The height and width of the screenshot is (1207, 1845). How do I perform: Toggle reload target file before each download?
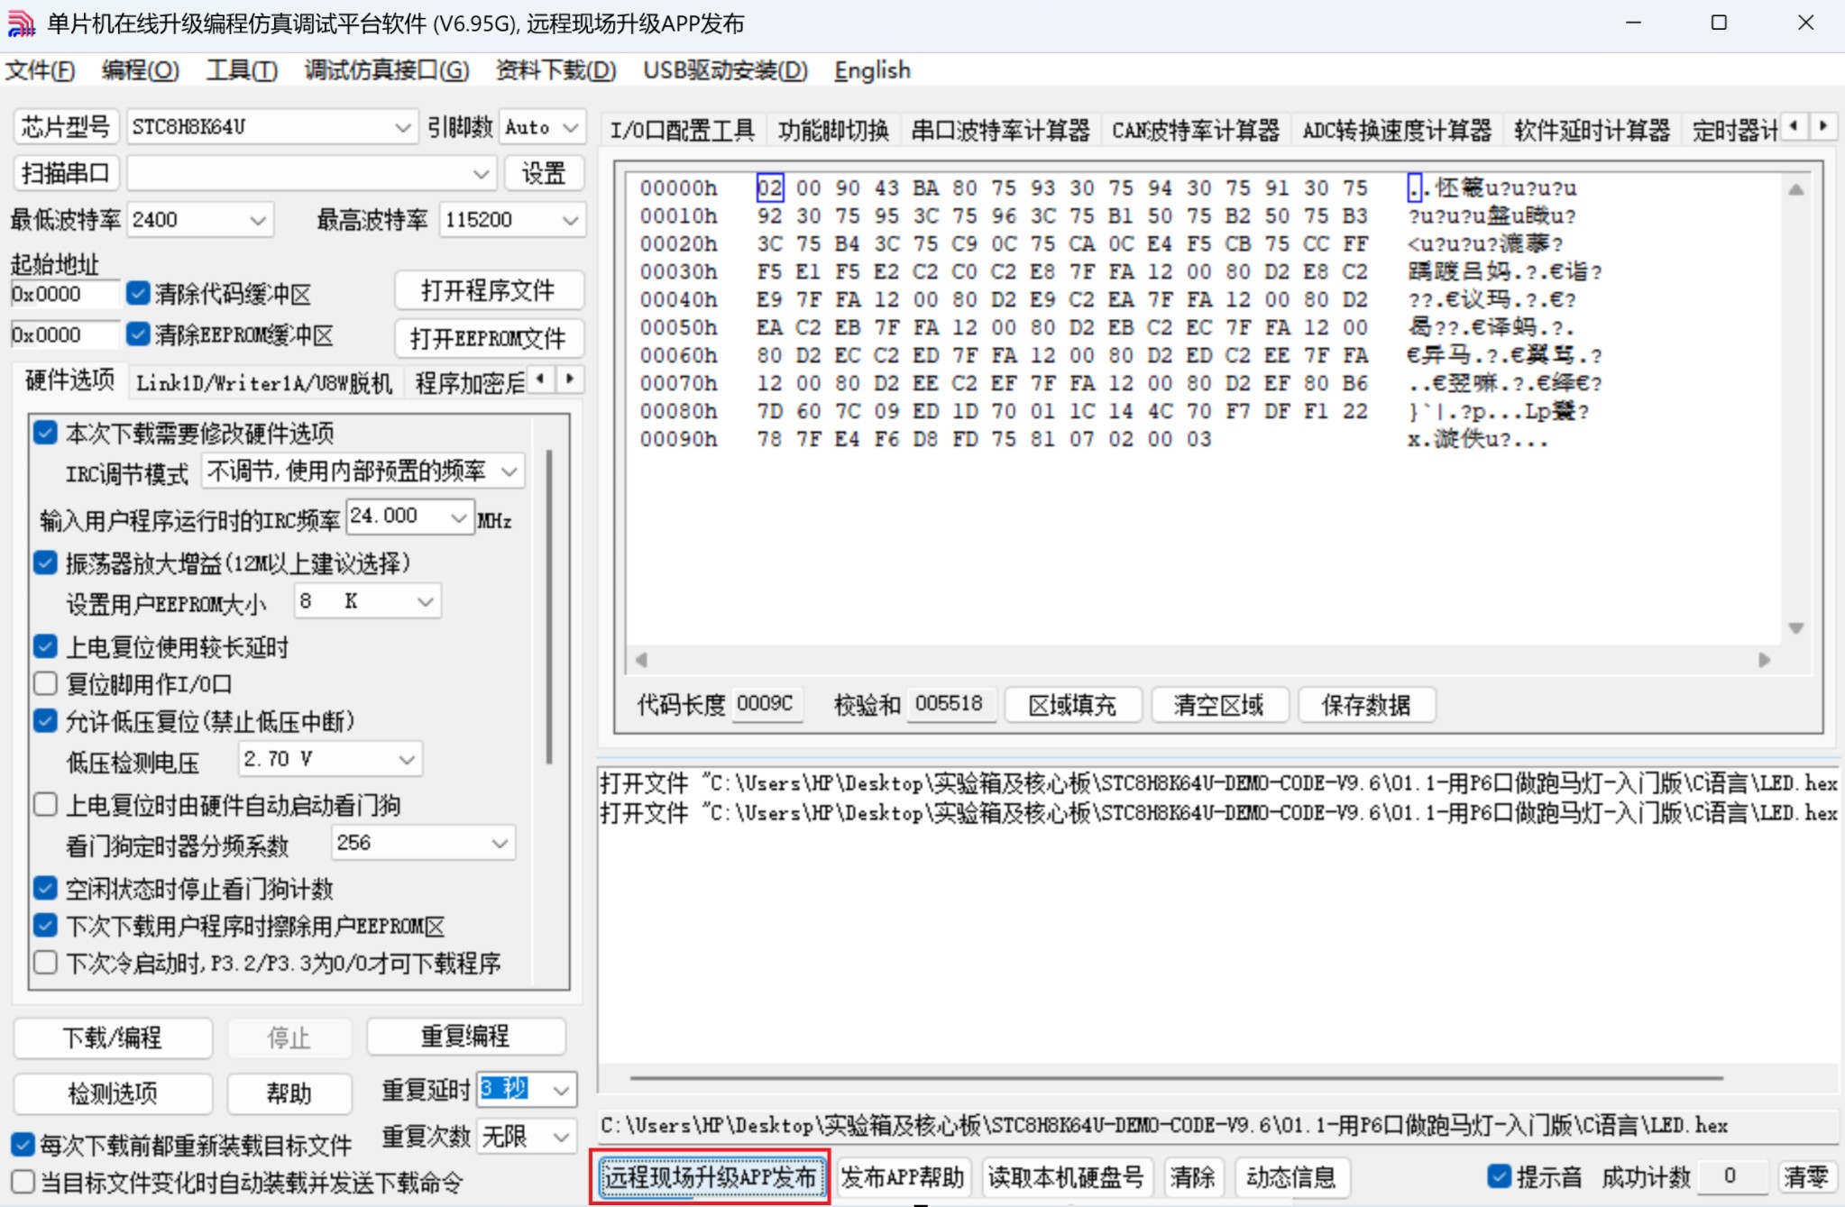coord(23,1145)
